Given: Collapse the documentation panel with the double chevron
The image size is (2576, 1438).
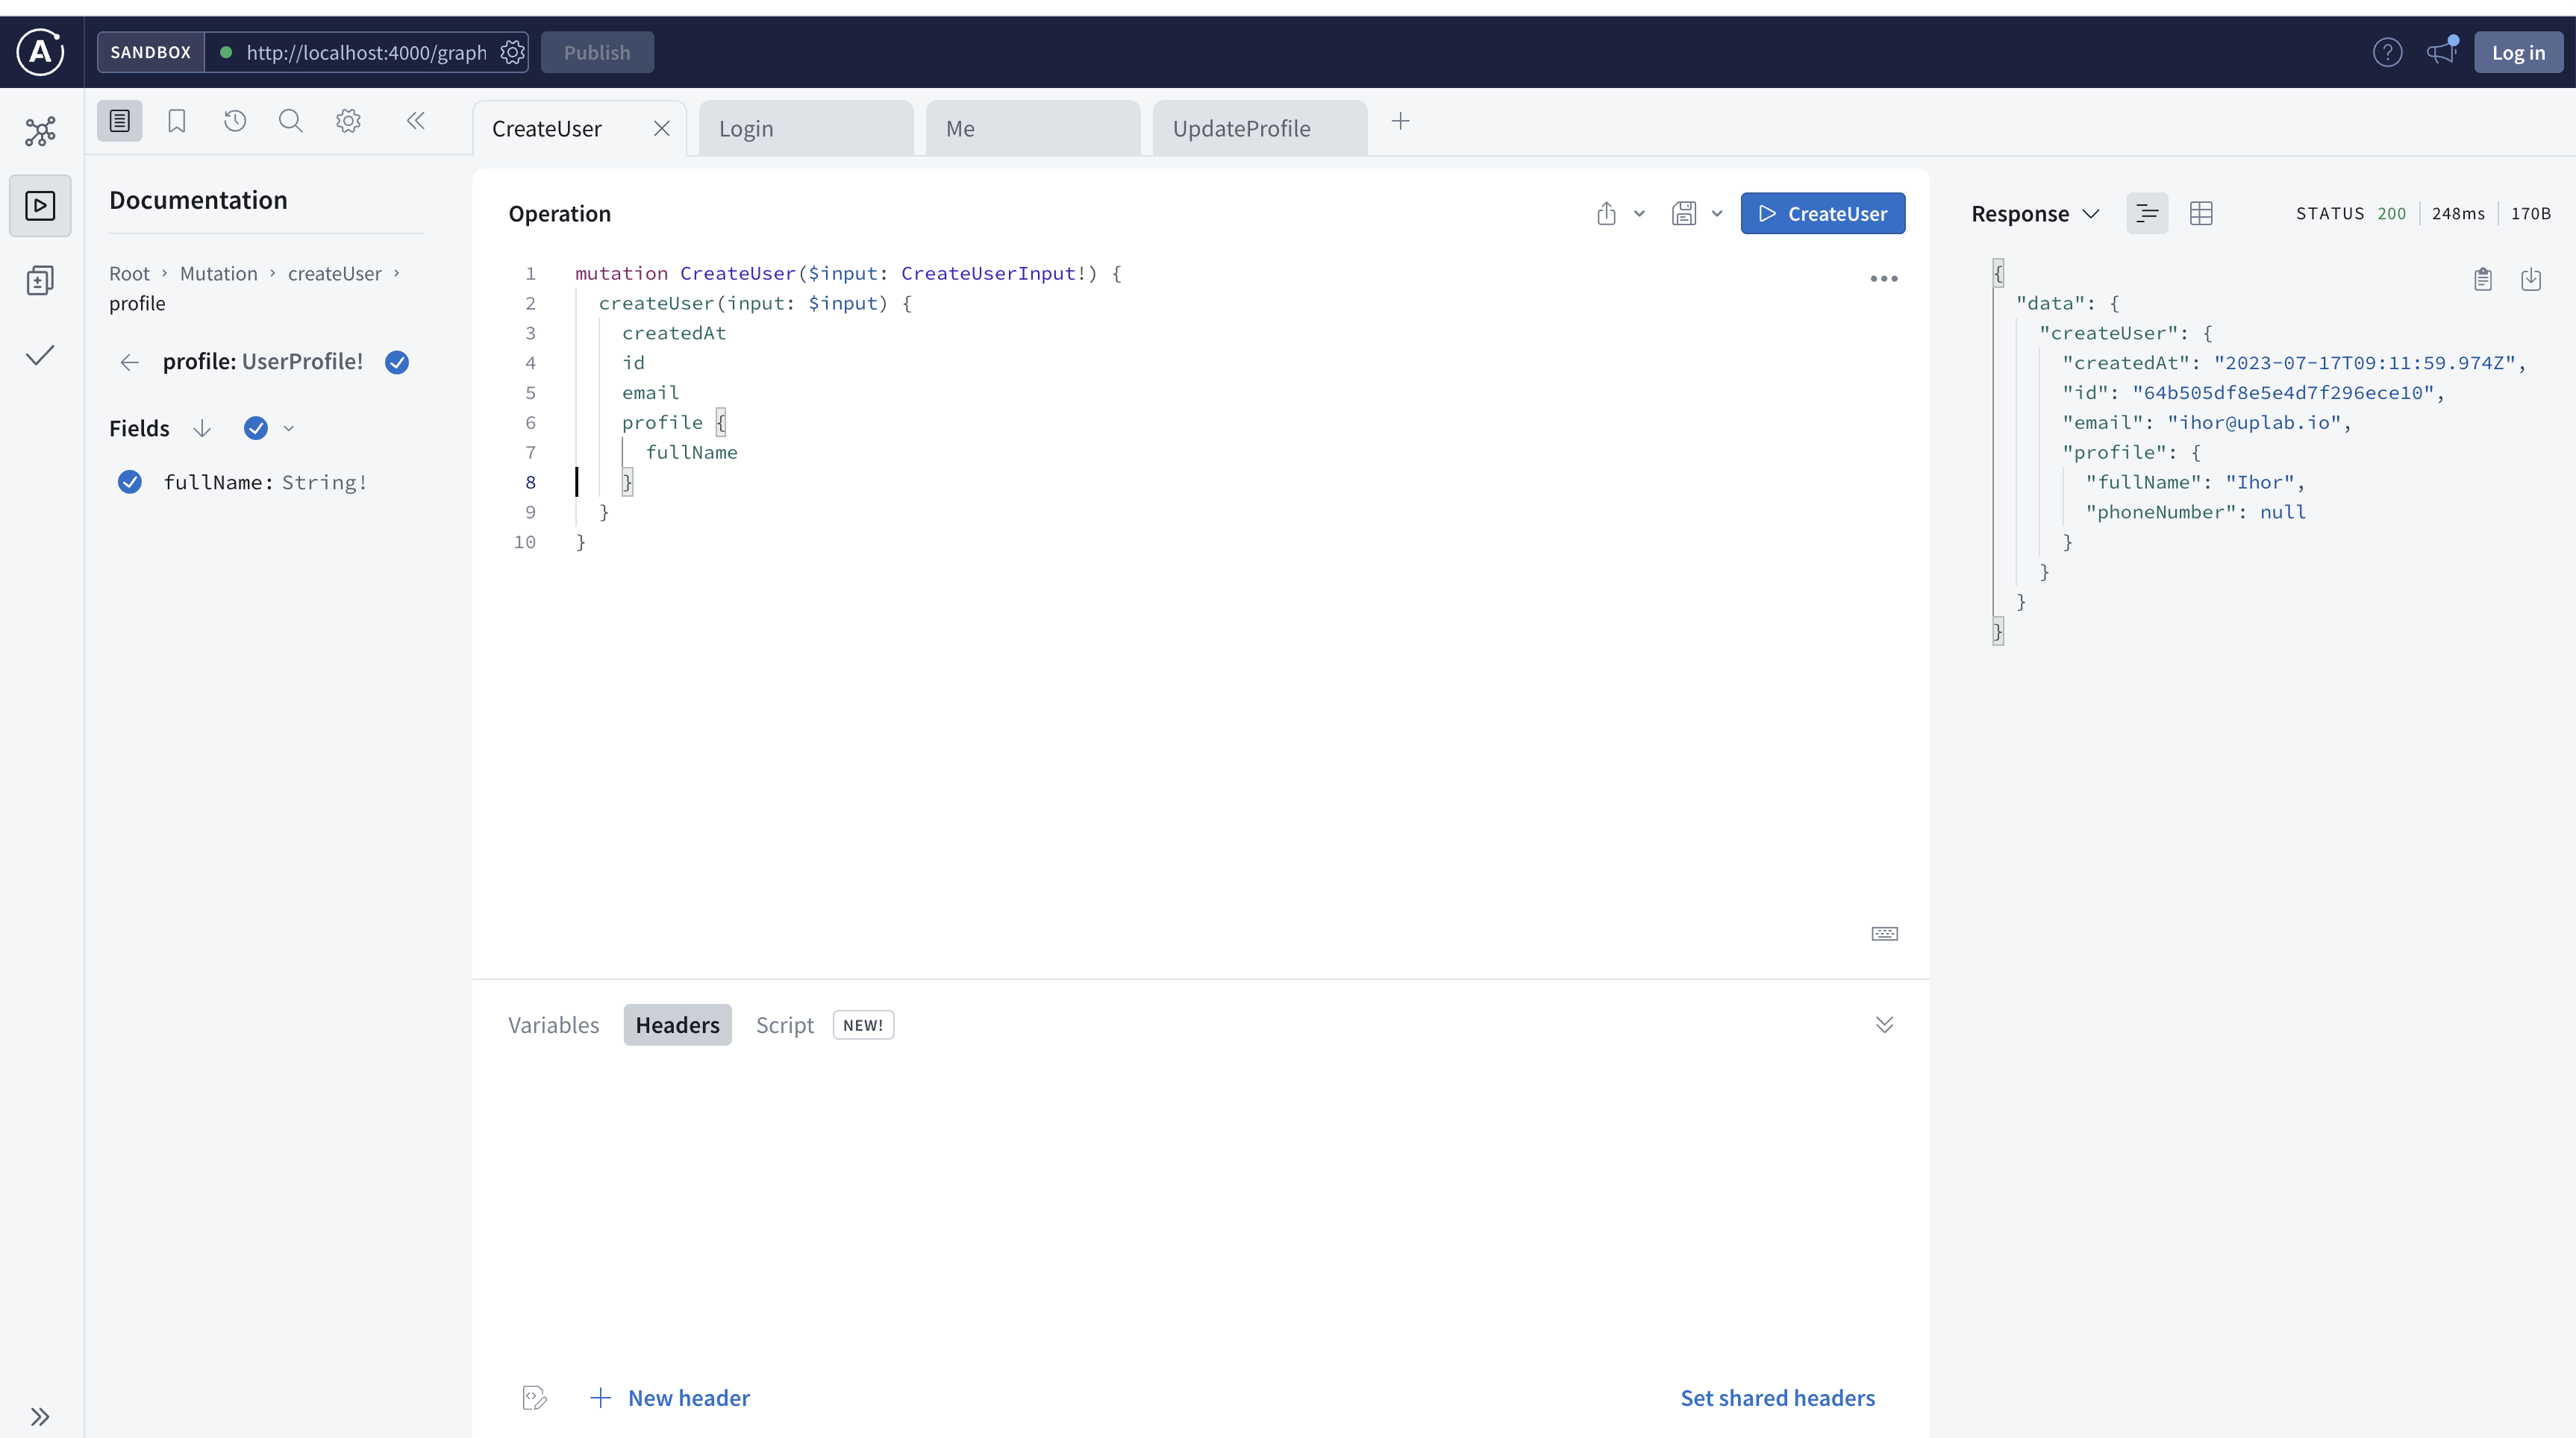Looking at the screenshot, I should pos(416,121).
